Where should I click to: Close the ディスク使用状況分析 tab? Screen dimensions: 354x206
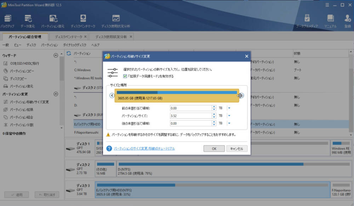pos(131,37)
